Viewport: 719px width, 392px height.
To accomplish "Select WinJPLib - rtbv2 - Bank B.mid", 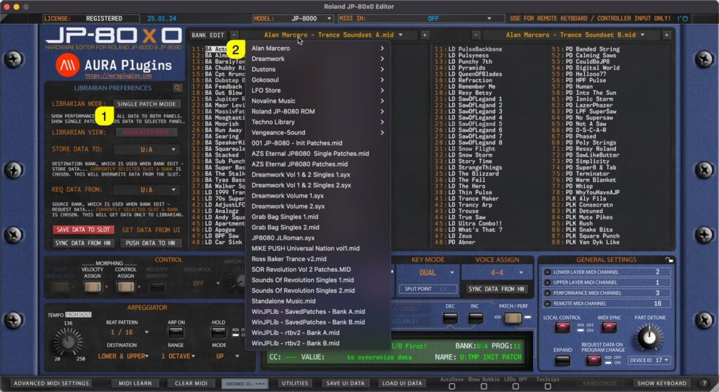I will (317, 344).
